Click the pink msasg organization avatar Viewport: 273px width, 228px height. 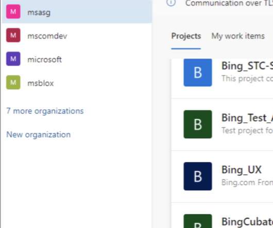point(13,12)
